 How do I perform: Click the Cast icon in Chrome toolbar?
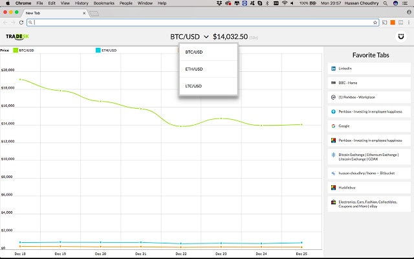tap(384, 23)
